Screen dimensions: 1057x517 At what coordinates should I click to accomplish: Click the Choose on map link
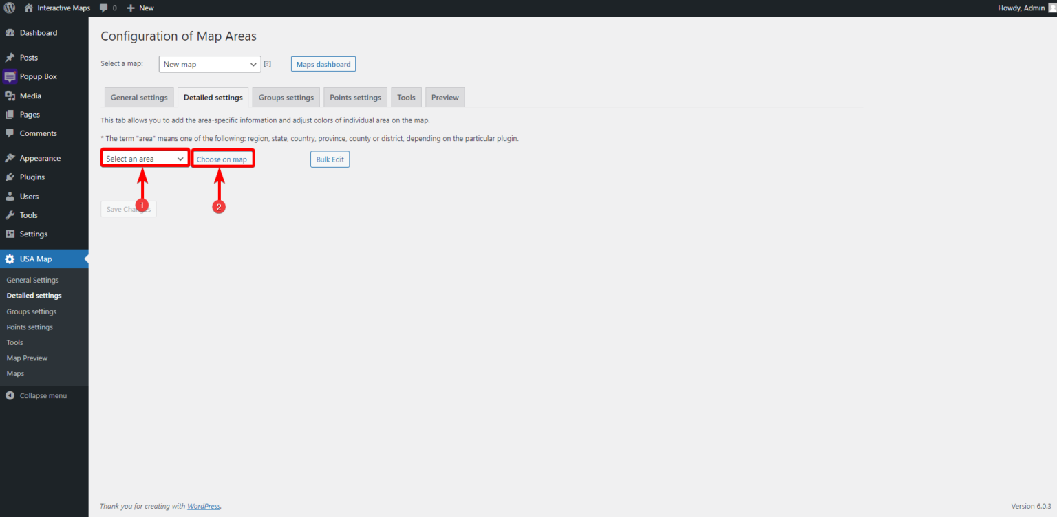point(222,159)
